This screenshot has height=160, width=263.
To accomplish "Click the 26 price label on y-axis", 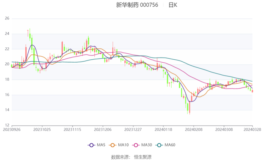I will (x=7, y=18).
